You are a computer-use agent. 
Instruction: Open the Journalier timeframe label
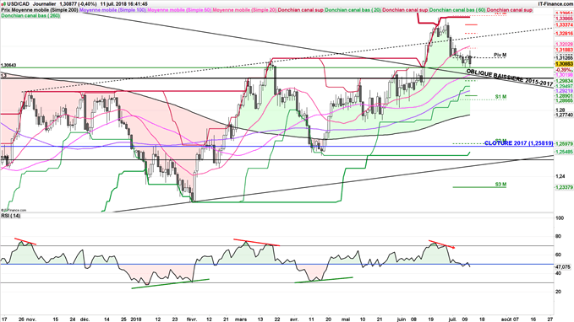coord(44,4)
